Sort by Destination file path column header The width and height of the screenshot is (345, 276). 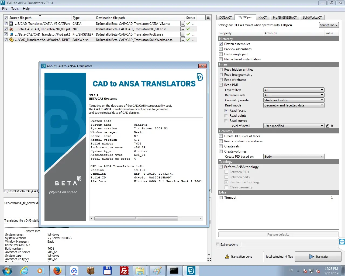click(x=140, y=18)
